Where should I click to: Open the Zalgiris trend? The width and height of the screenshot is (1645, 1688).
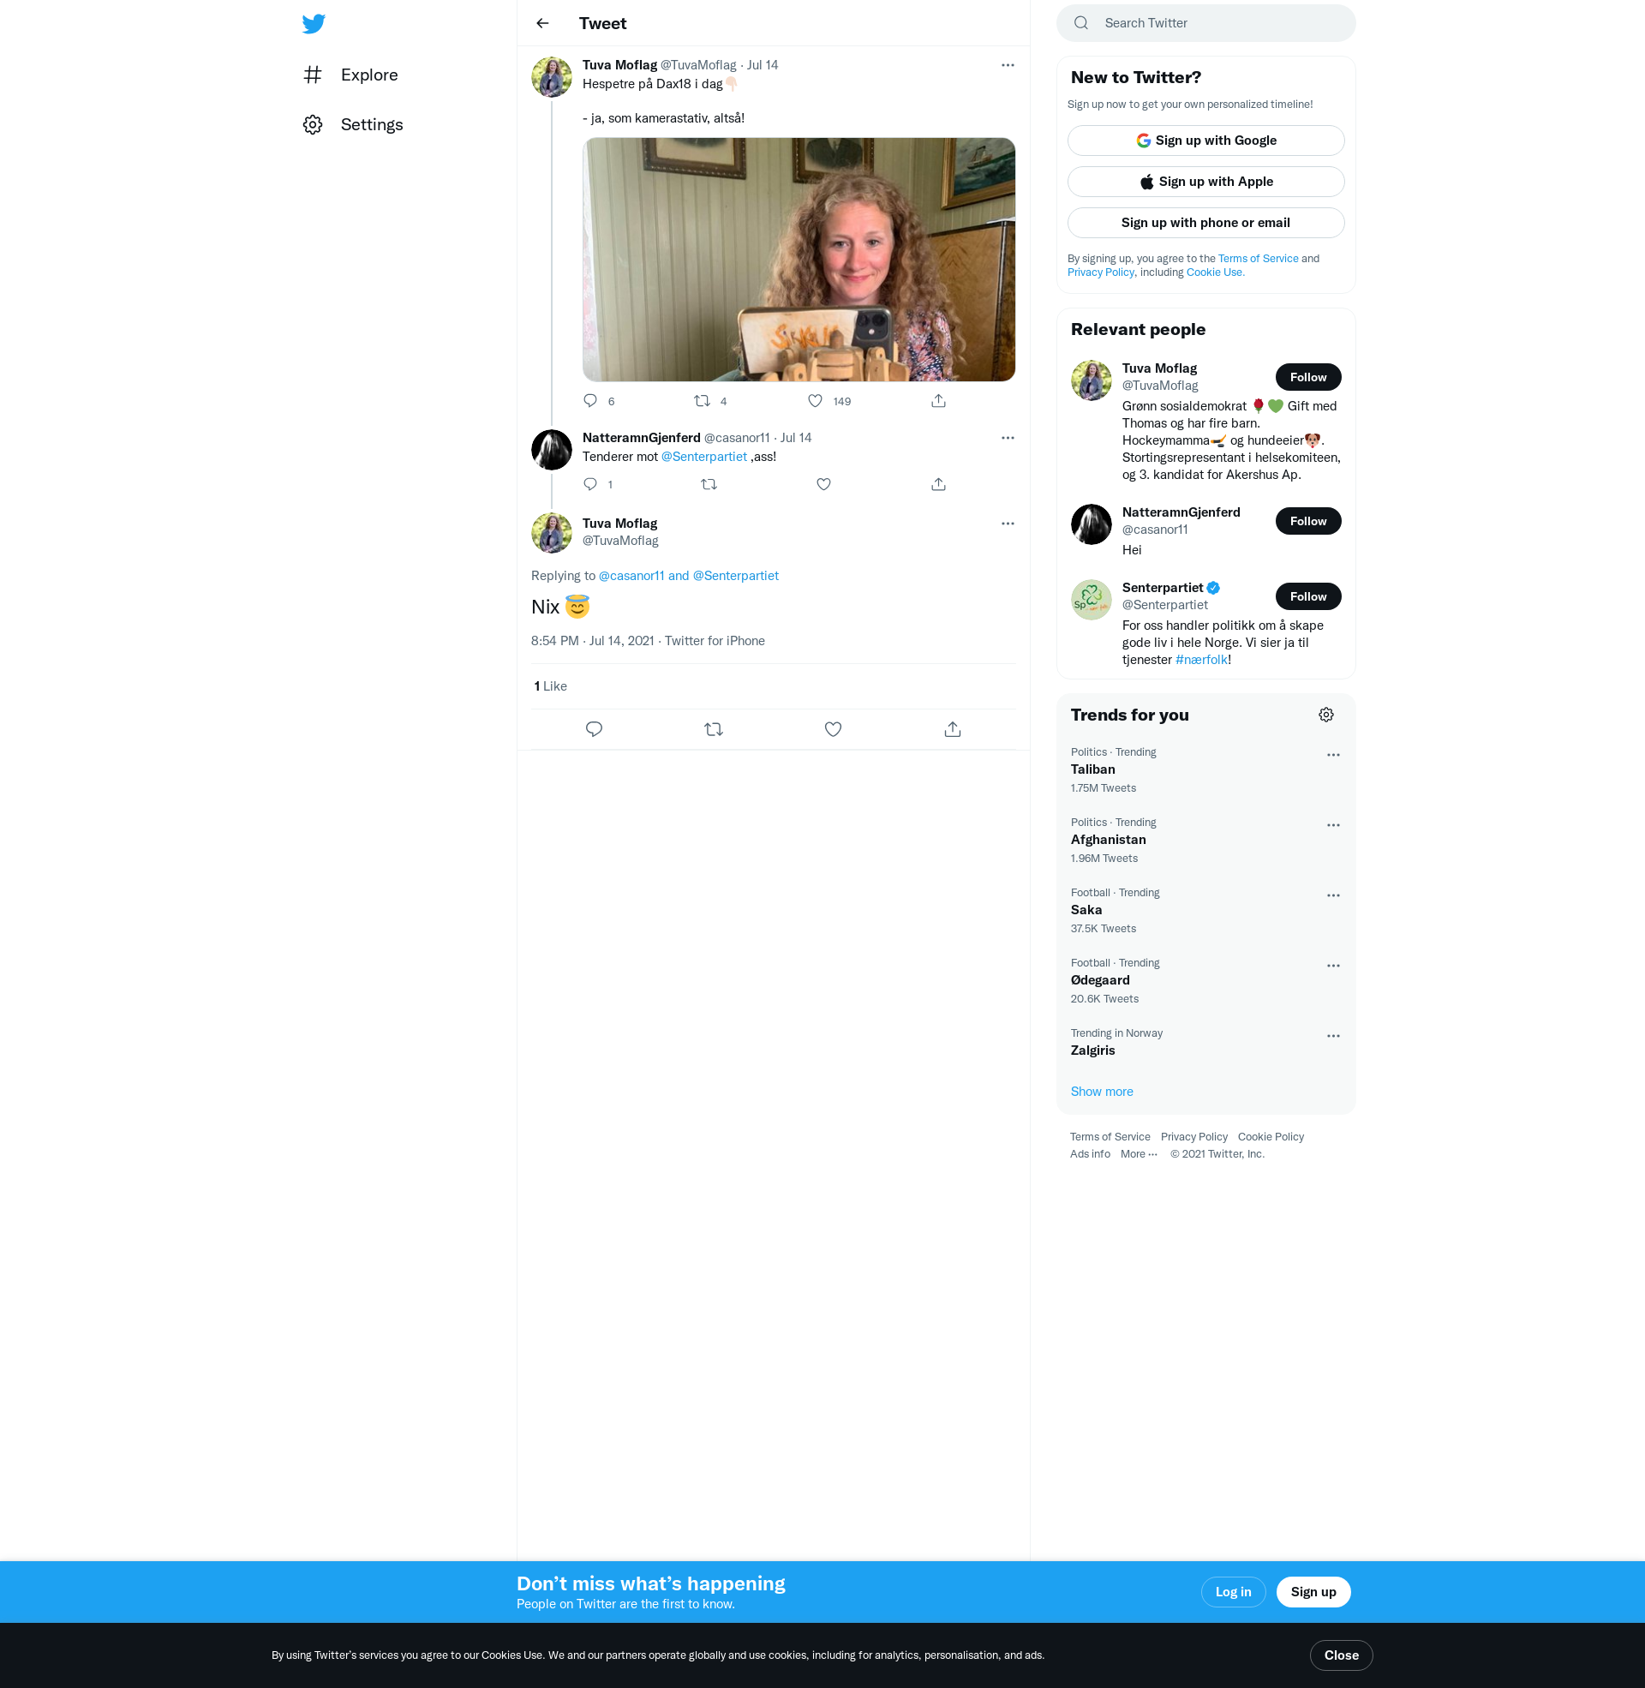[1093, 1051]
